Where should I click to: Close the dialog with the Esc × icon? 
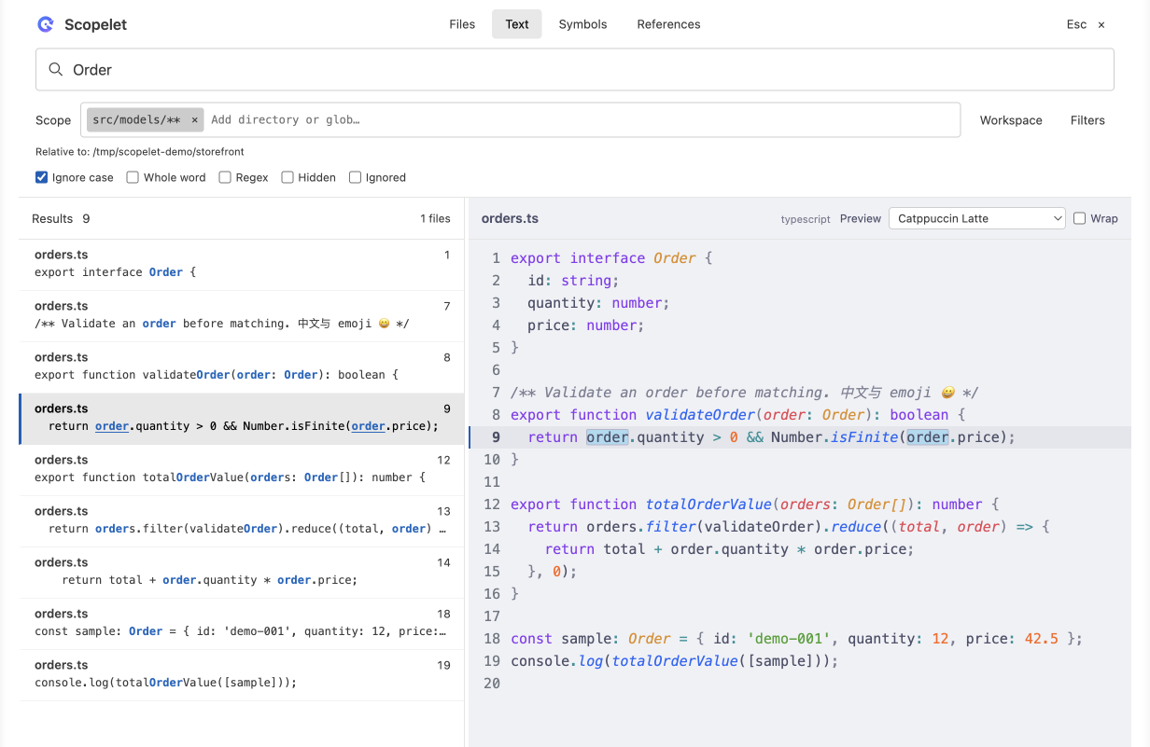click(1101, 24)
